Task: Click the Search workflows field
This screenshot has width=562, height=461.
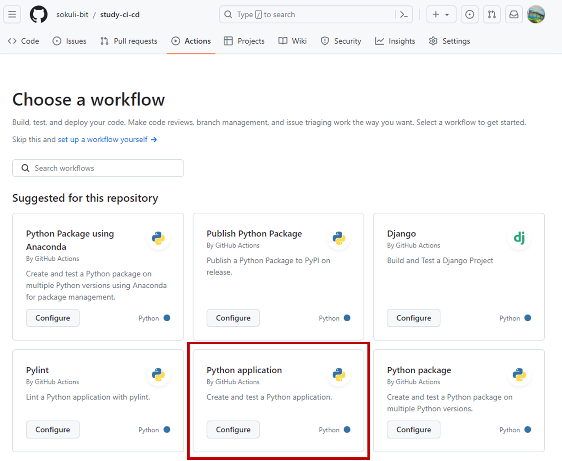Action: pyautogui.click(x=98, y=168)
